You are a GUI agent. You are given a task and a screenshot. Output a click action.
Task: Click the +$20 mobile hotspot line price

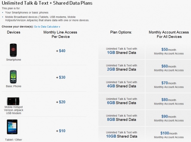tap(61, 102)
